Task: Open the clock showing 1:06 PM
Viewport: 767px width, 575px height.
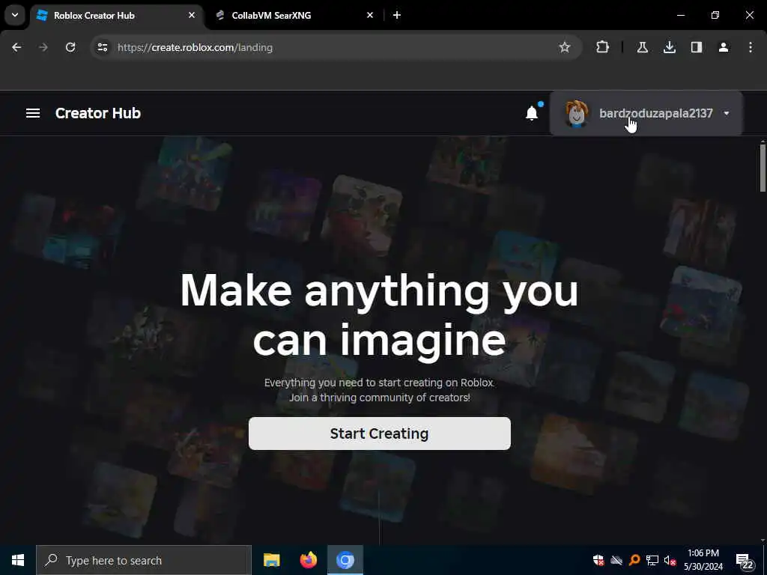Action: click(703, 560)
